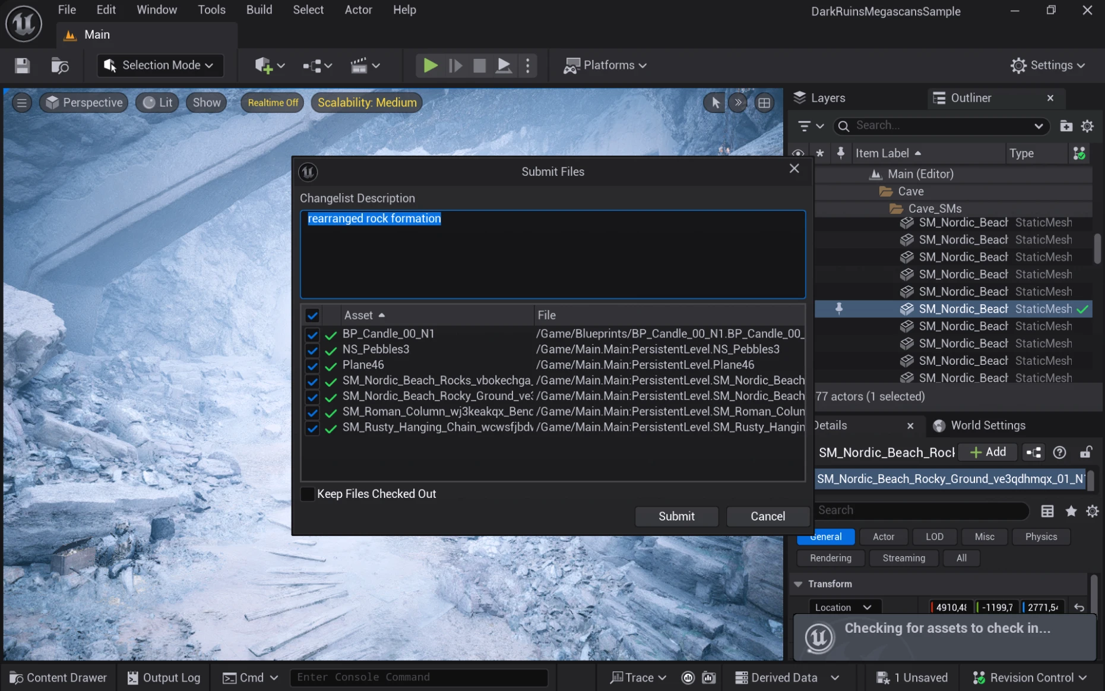Cancel the Submit Files dialog
The width and height of the screenshot is (1105, 691).
[x=767, y=516]
